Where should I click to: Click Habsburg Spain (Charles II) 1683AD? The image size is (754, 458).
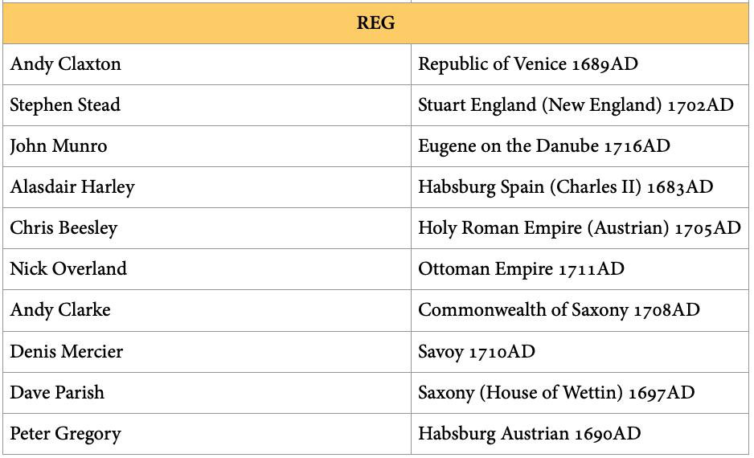tap(565, 187)
